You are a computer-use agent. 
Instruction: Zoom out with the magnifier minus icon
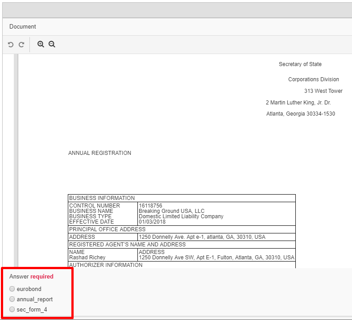[x=52, y=44]
